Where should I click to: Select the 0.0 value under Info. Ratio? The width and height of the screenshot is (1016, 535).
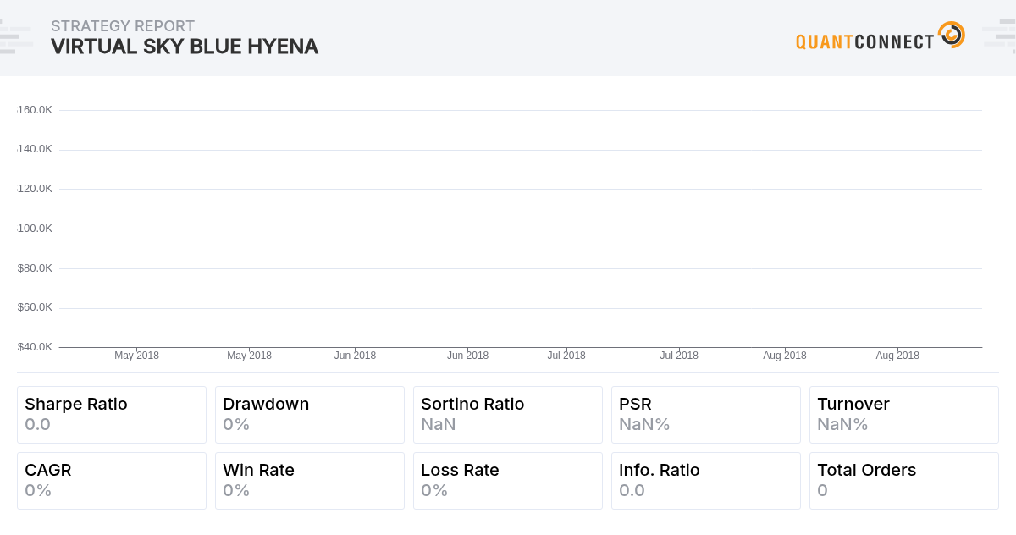(632, 490)
